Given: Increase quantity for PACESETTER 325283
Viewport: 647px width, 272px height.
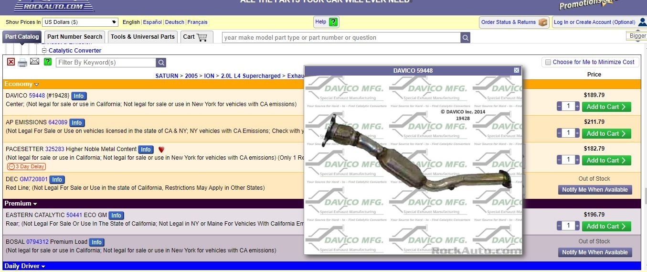Looking at the screenshot, I should [x=577, y=160].
